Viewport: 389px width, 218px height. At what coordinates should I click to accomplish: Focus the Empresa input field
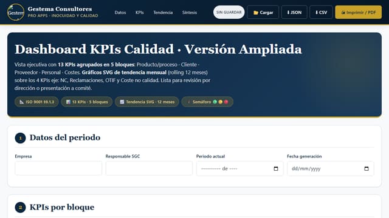point(58,168)
